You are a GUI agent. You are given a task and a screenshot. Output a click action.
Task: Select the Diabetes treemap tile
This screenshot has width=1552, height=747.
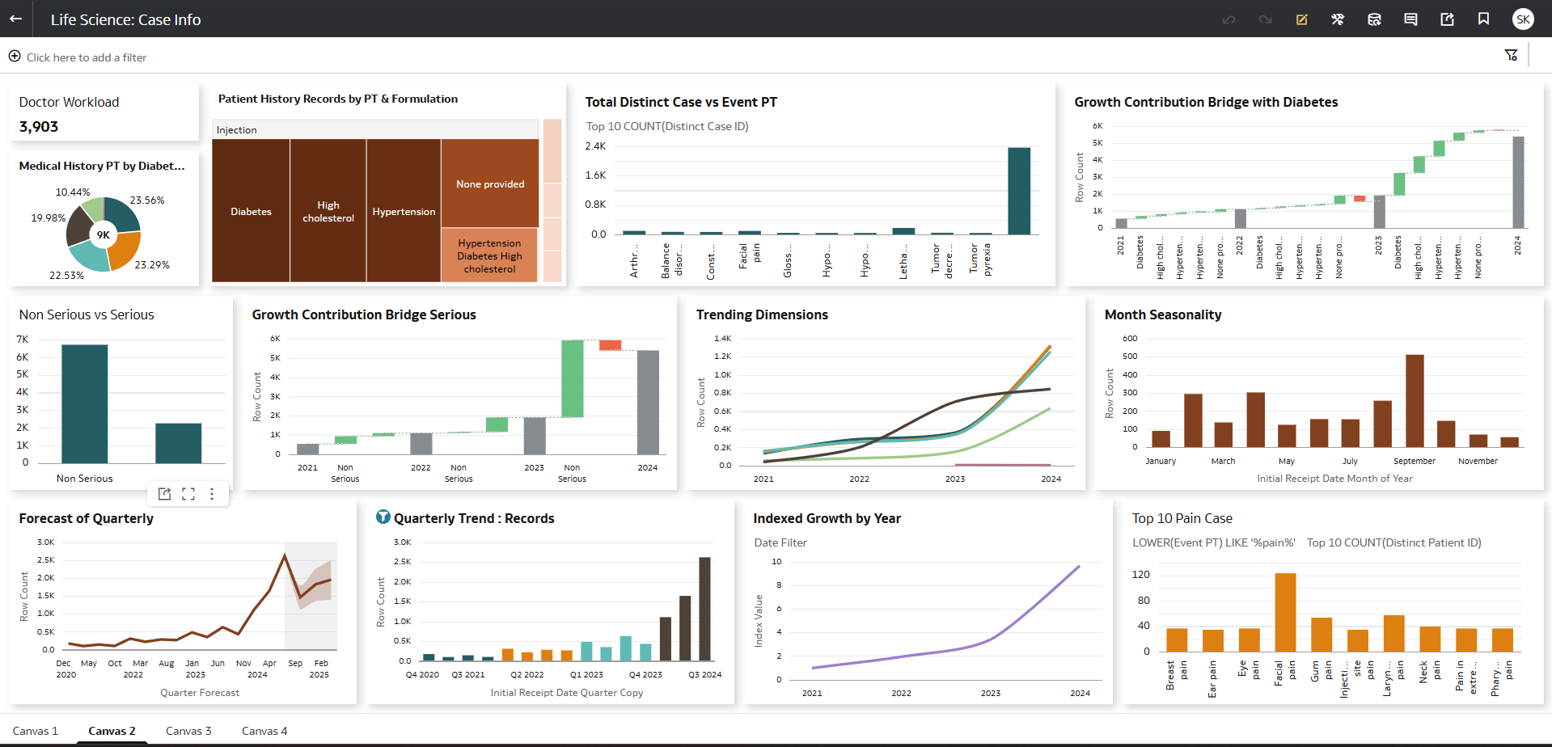[x=251, y=211]
